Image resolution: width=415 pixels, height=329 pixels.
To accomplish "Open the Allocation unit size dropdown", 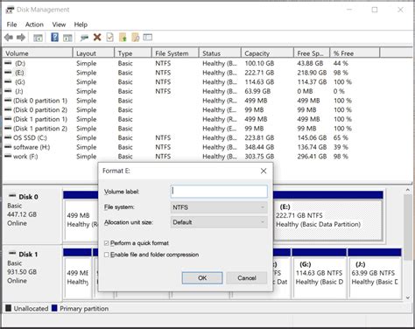I will [x=219, y=222].
